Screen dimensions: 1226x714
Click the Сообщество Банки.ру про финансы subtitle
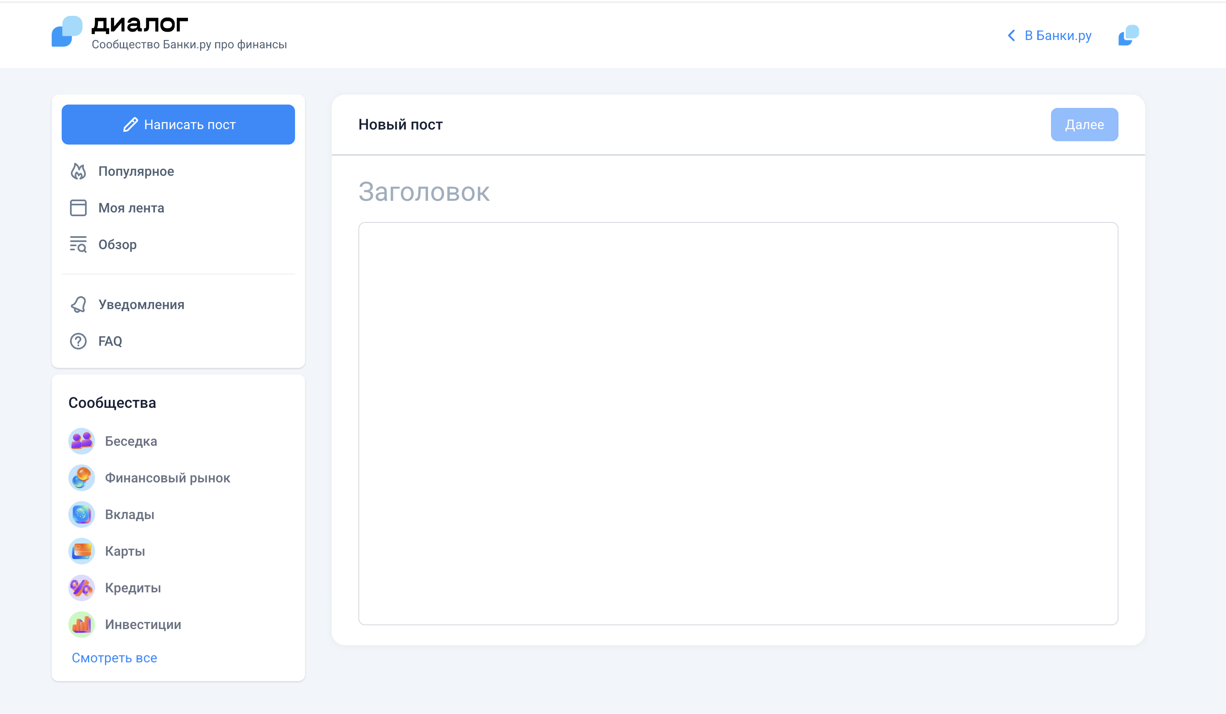(x=189, y=44)
